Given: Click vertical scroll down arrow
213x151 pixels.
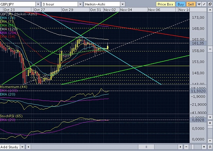Looking at the screenshot, I should pyautogui.click(x=210, y=117).
